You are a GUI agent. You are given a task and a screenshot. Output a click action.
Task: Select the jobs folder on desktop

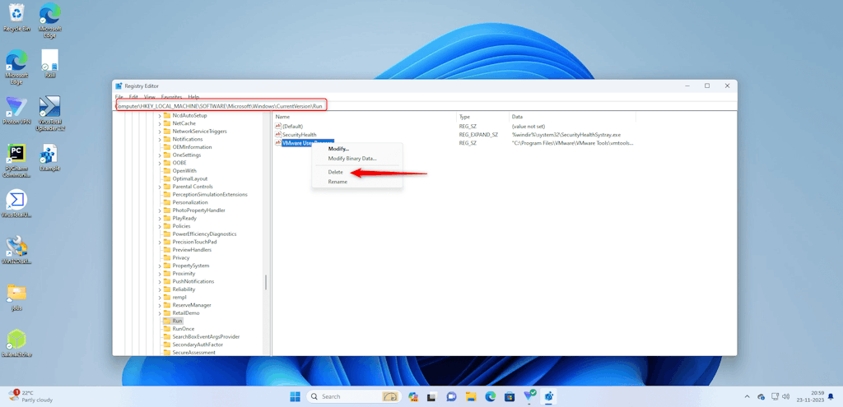[17, 297]
